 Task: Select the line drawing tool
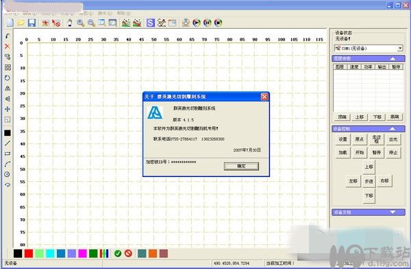tap(8, 143)
